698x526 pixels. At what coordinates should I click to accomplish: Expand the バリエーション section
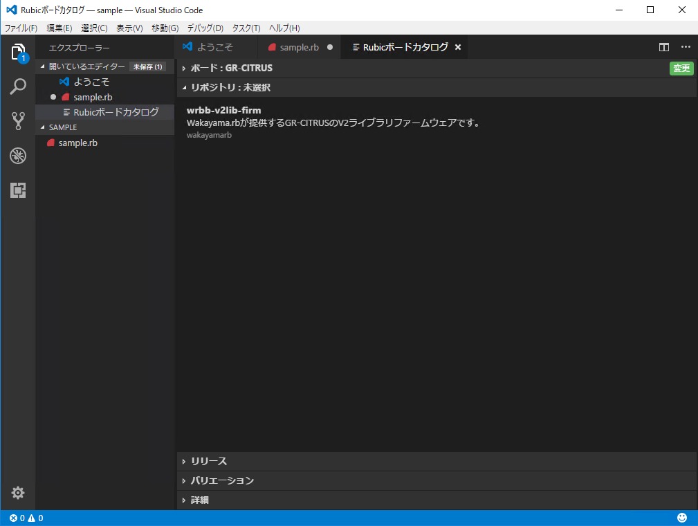[437, 480]
